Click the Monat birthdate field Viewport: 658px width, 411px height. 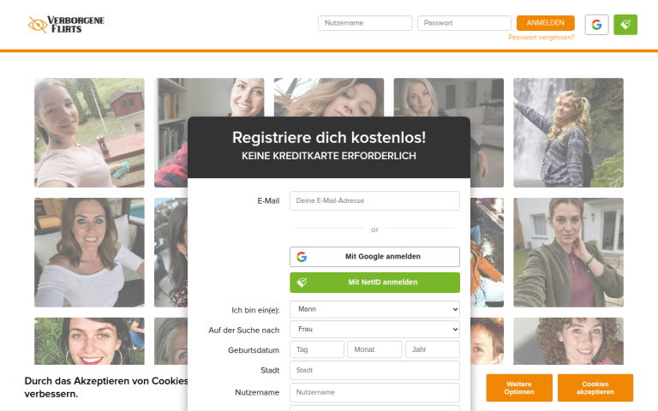click(374, 349)
